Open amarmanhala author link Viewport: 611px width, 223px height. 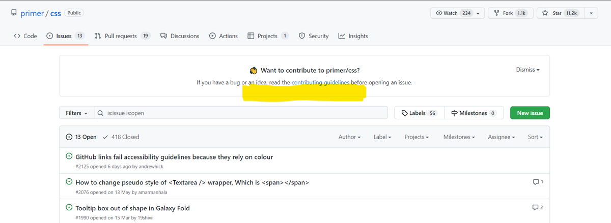coord(153,193)
